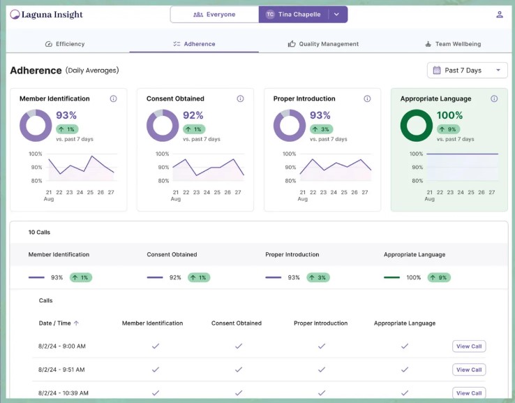The width and height of the screenshot is (515, 403).
Task: Select the Everyone view toggle
Action: [x=214, y=15]
